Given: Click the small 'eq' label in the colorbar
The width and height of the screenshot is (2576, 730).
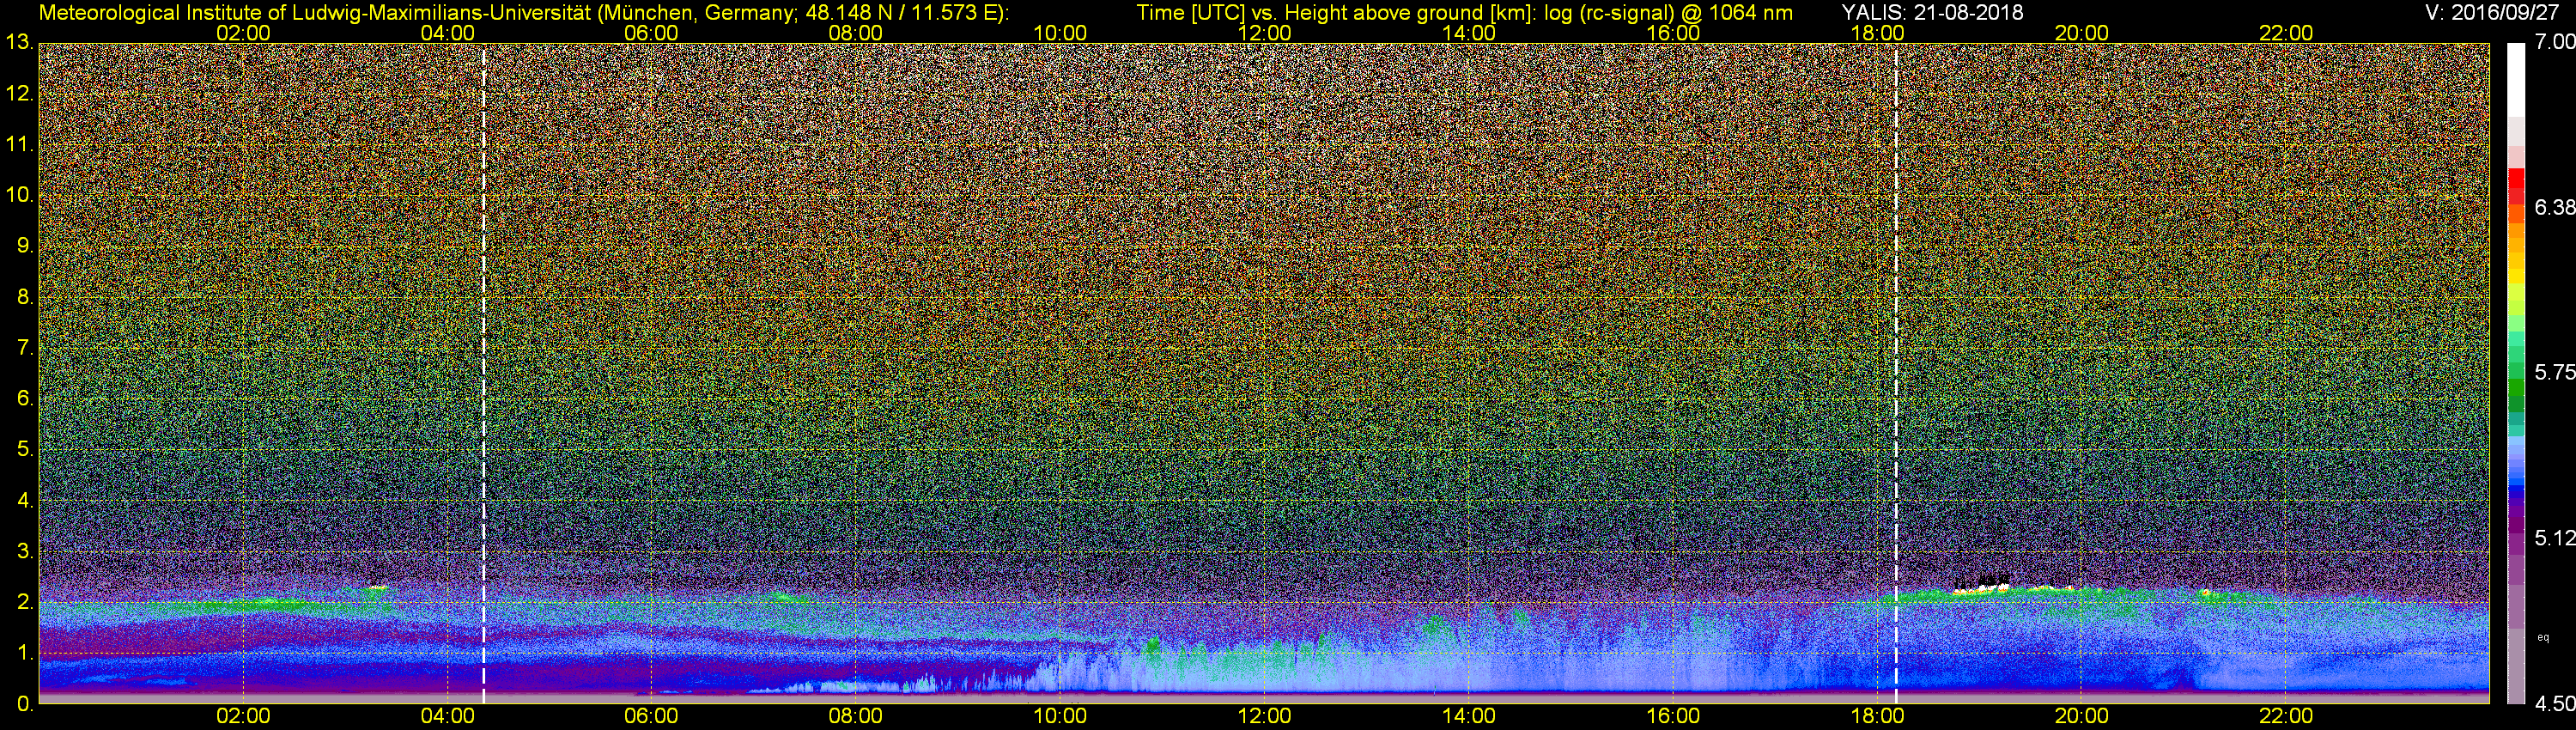Looking at the screenshot, I should (2543, 637).
